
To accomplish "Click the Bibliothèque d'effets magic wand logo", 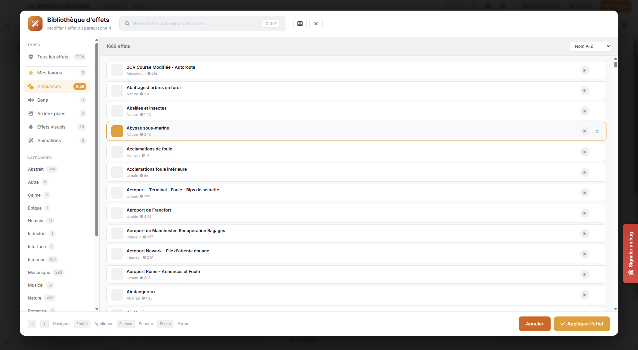I will (35, 24).
